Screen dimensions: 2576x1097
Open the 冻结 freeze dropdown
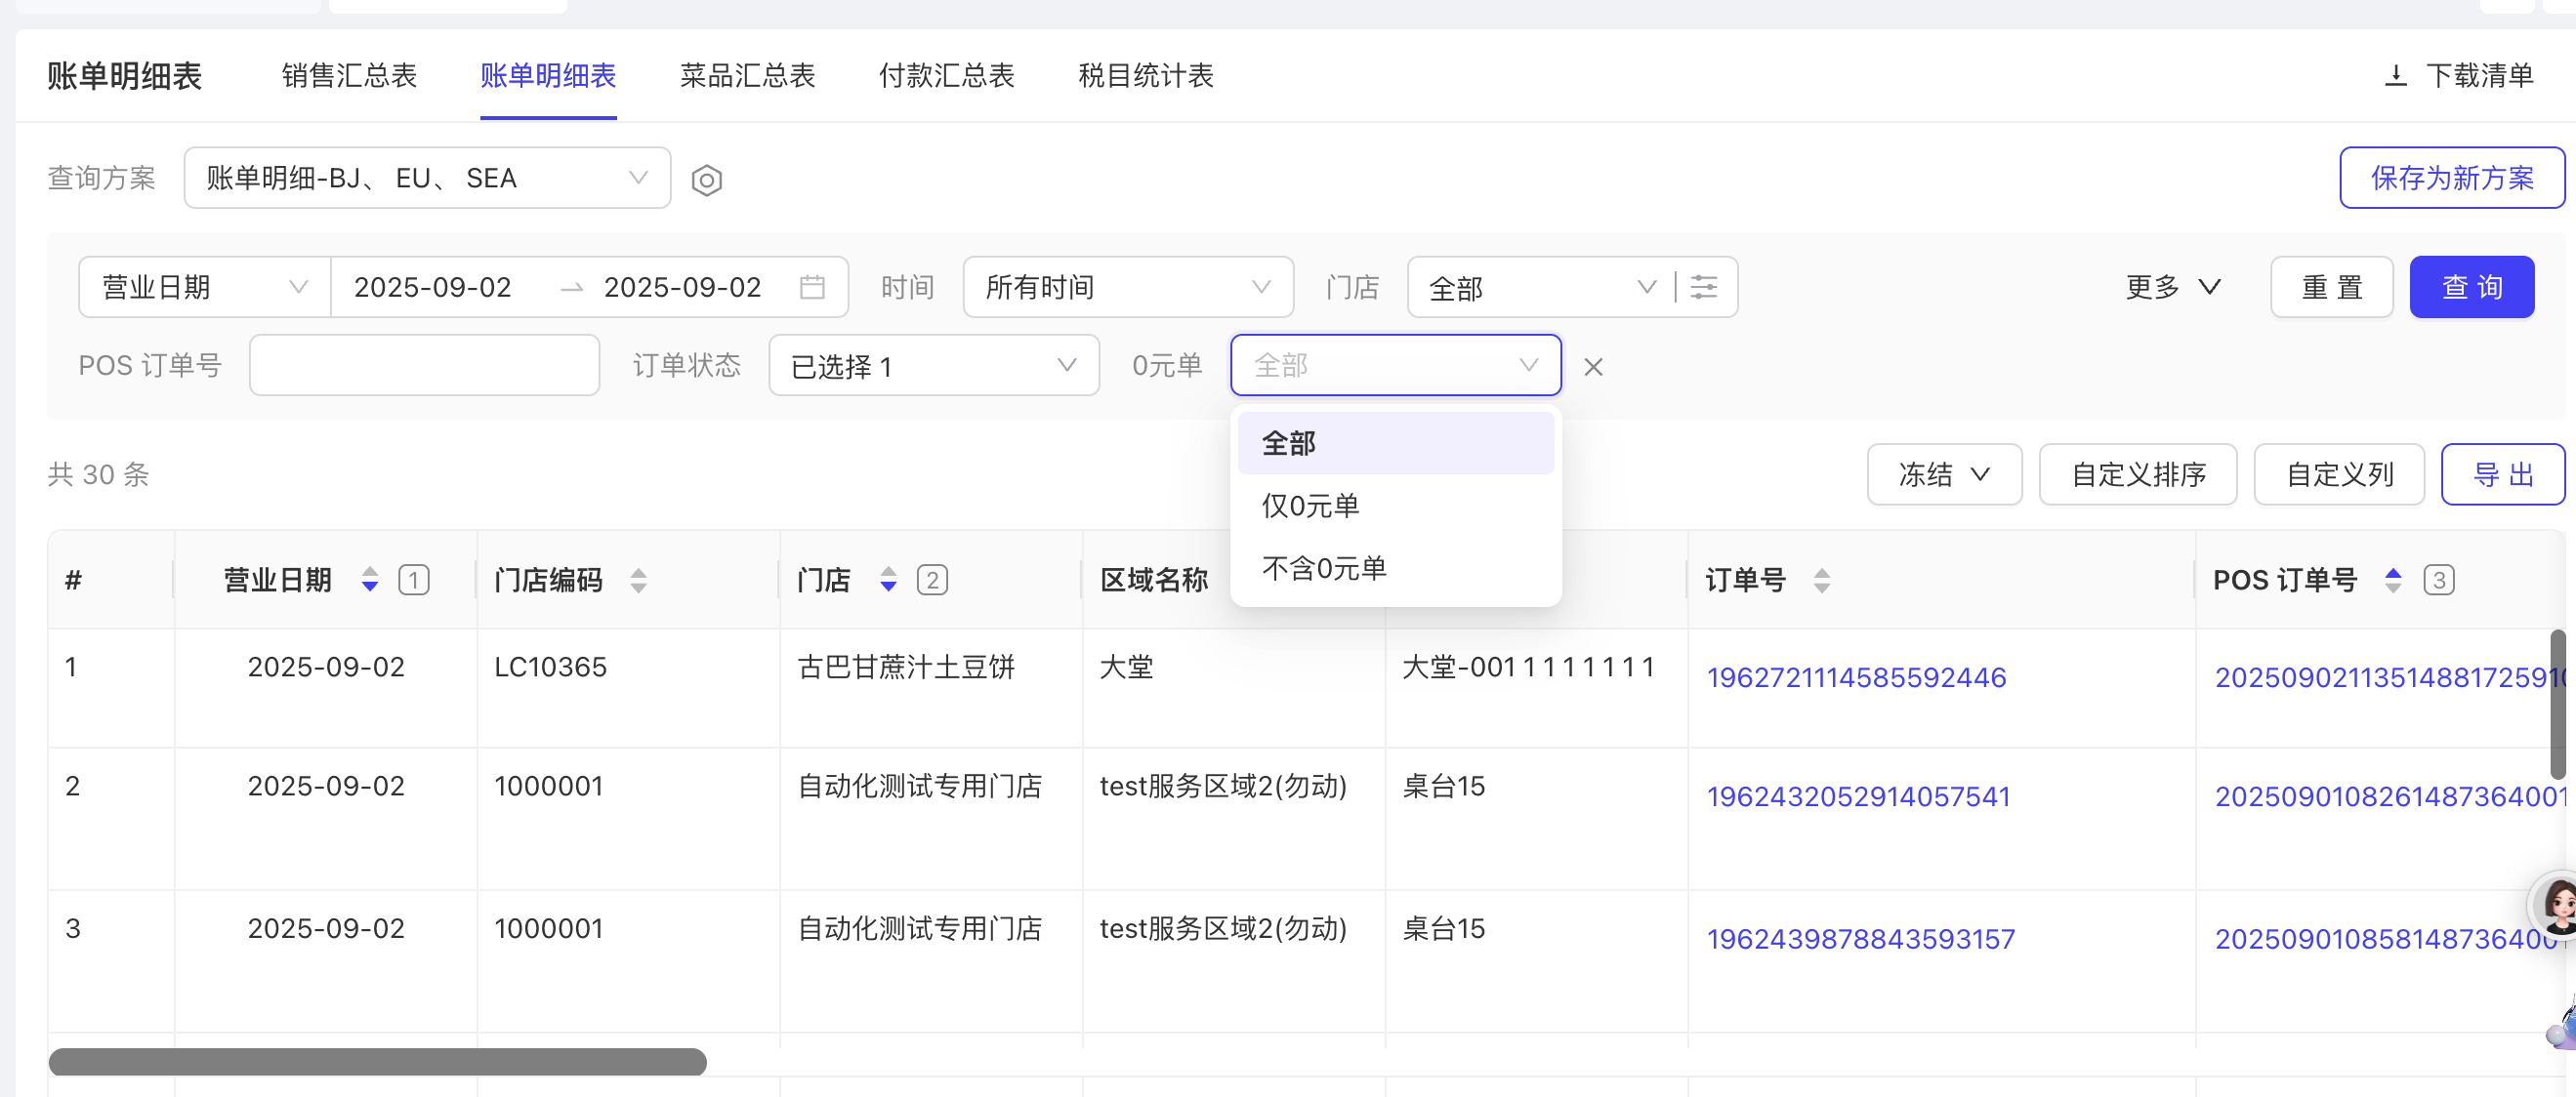tap(1943, 474)
